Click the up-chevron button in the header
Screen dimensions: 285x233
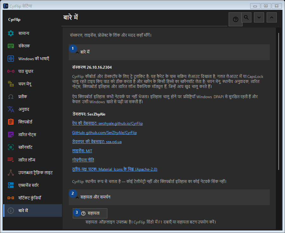(x=272, y=17)
